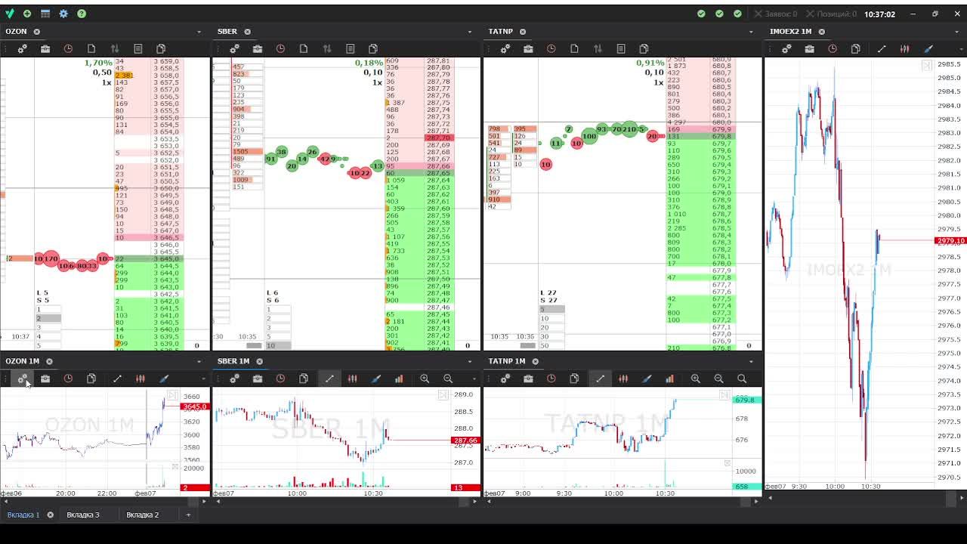Click the list document icon in SBER order book

[350, 48]
